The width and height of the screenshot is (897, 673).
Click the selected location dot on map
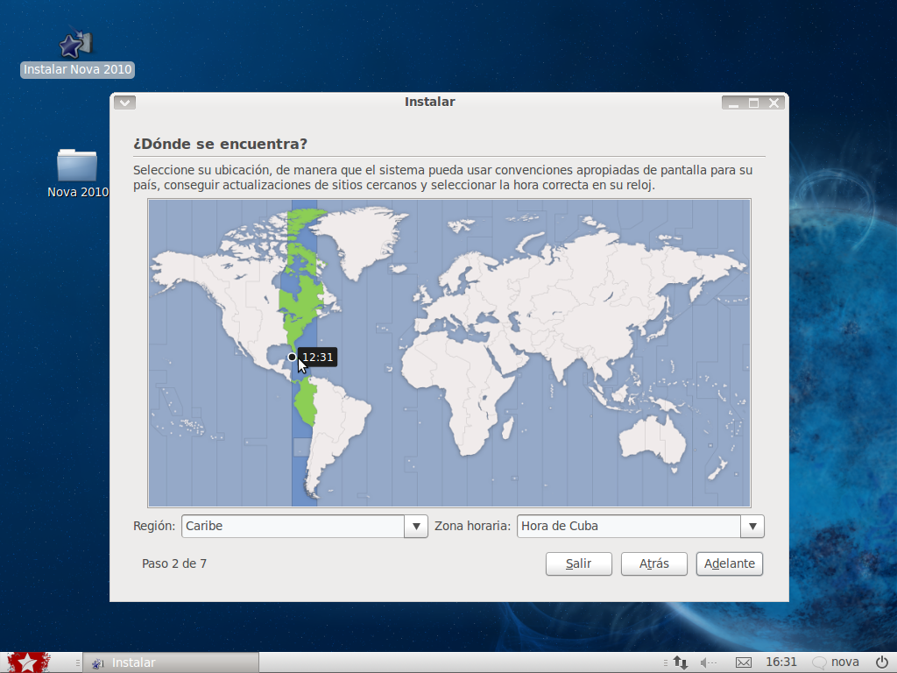[293, 357]
